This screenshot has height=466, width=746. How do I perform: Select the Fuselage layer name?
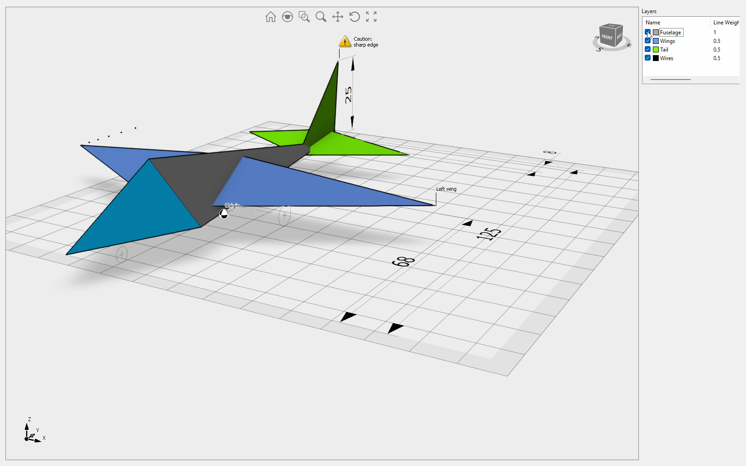point(670,33)
